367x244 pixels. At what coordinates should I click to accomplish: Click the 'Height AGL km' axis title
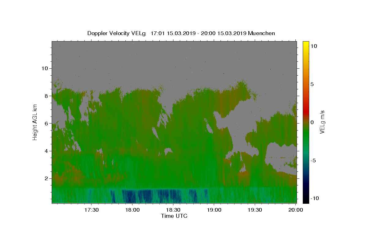tap(35, 122)
